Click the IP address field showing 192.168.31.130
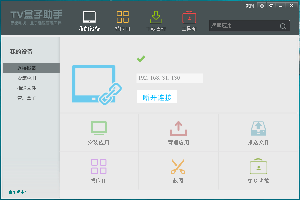 pyautogui.click(x=169, y=78)
